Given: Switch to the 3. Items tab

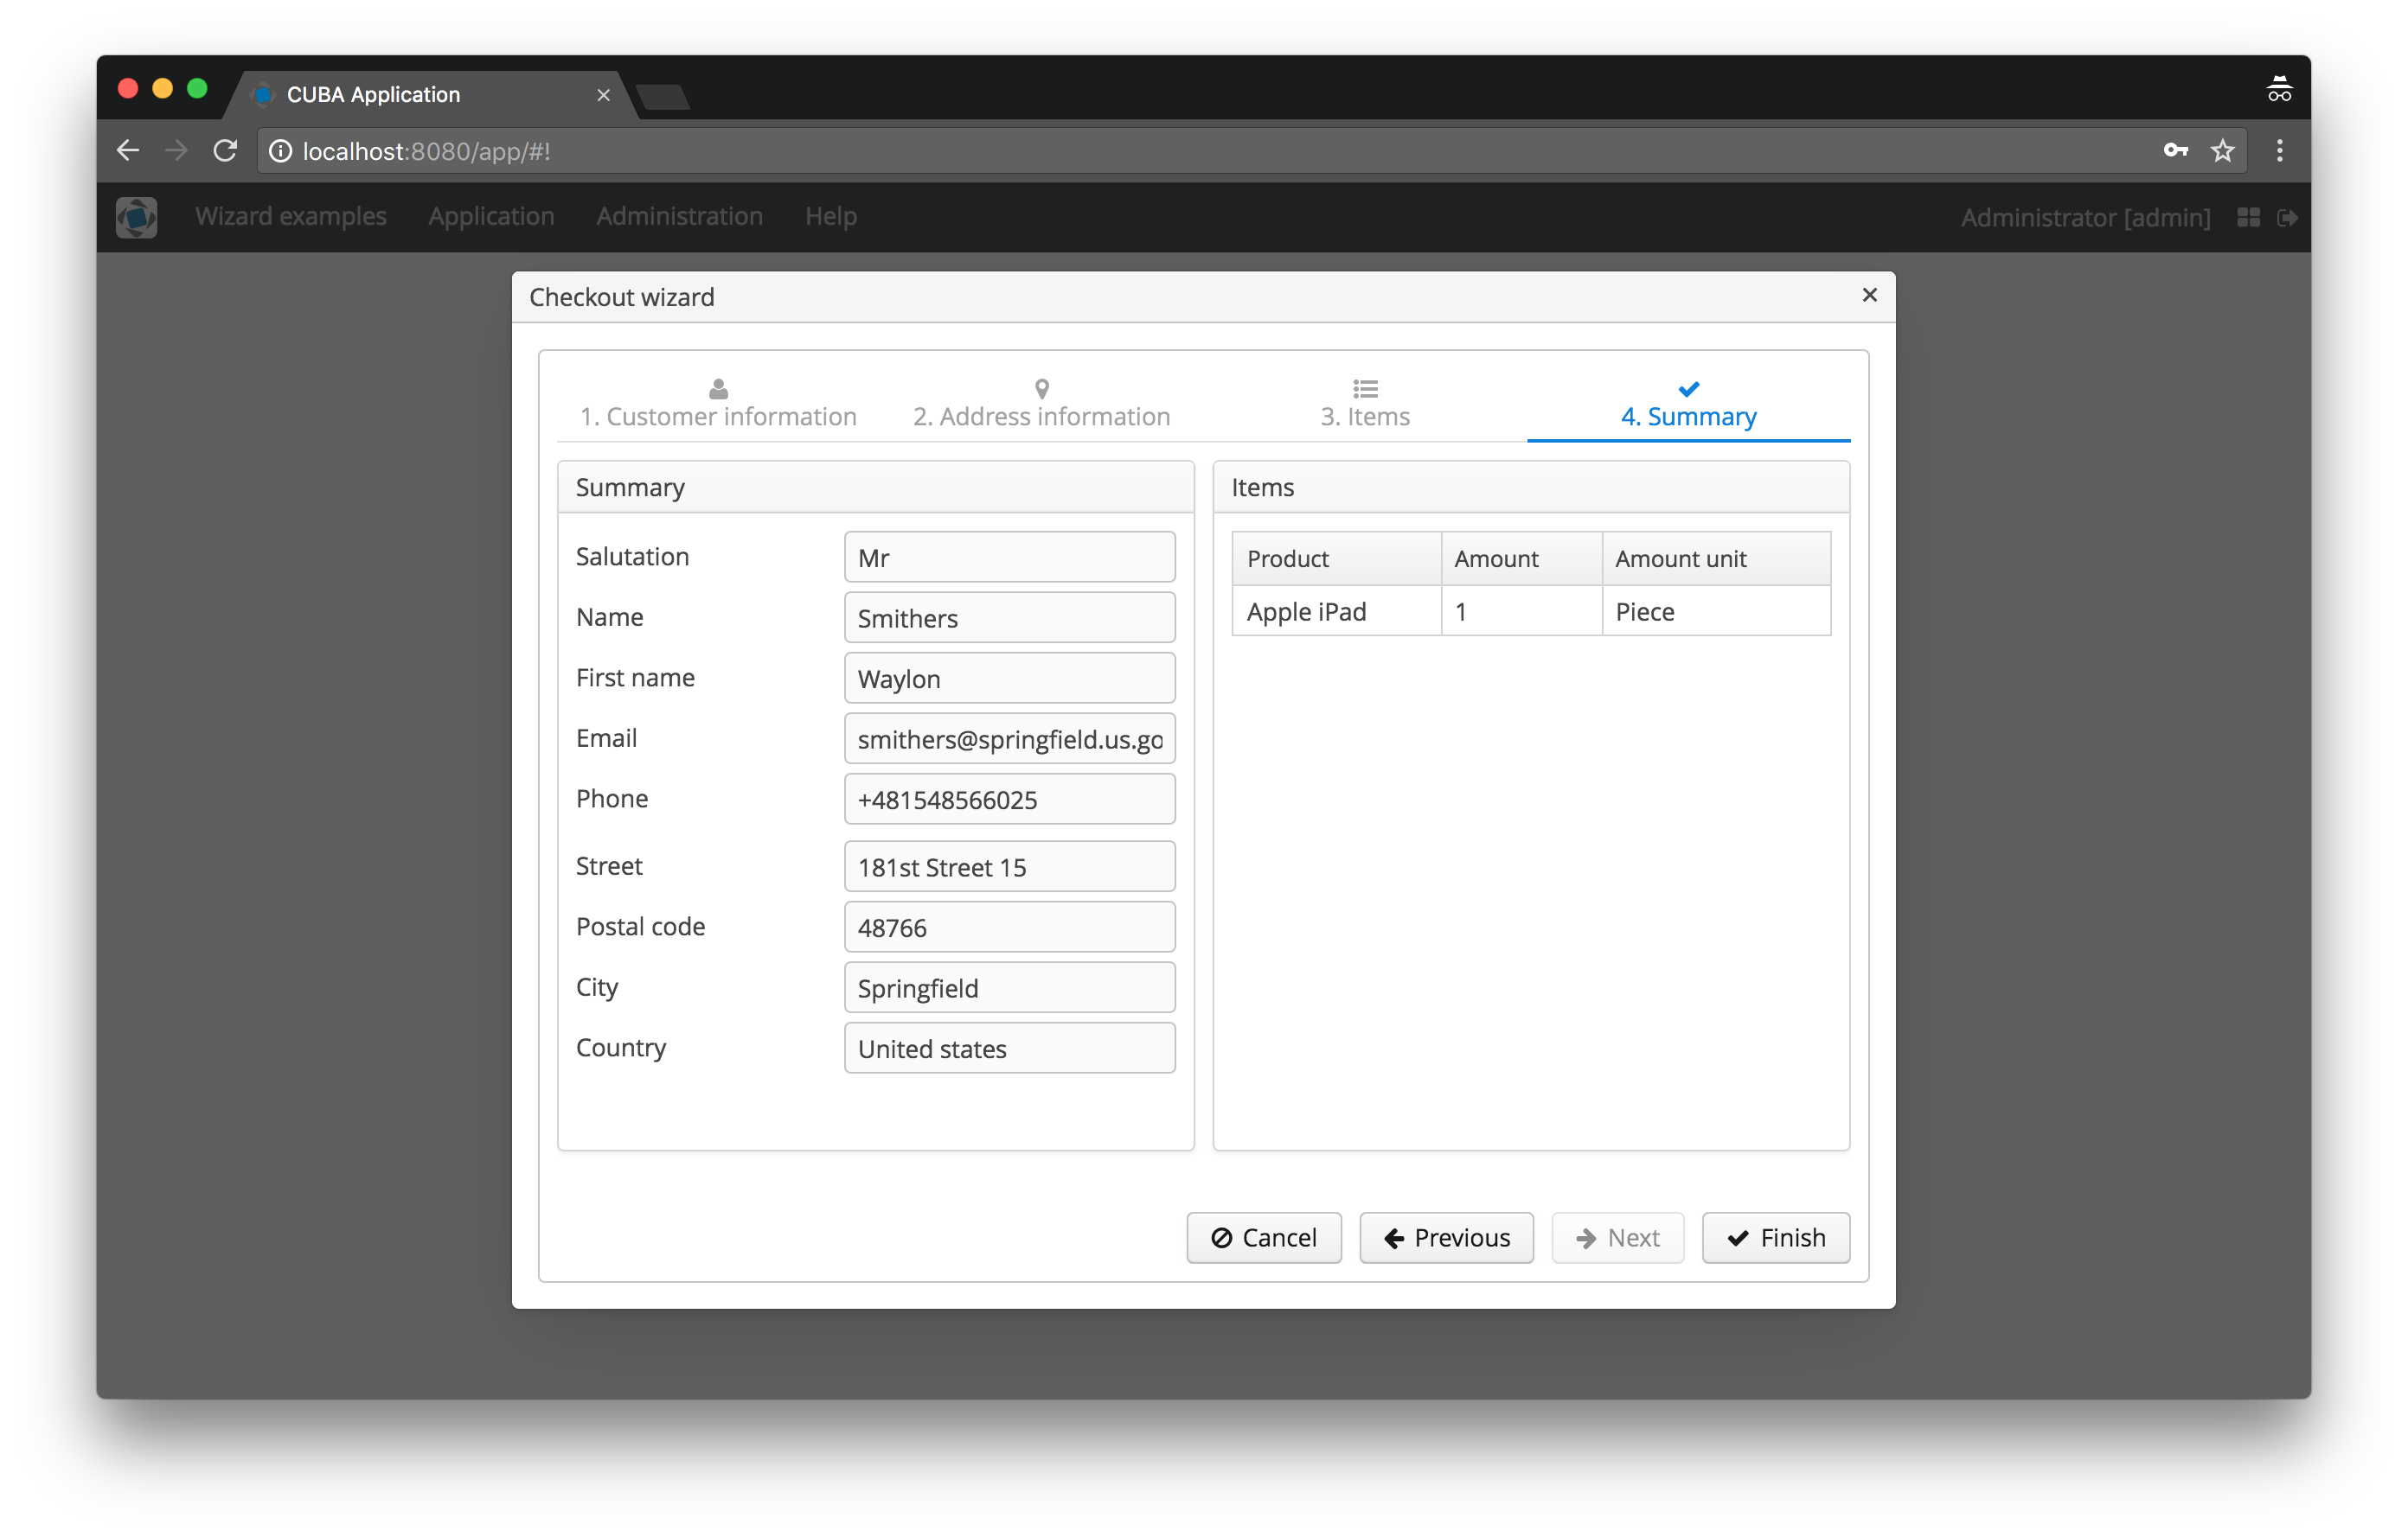Looking at the screenshot, I should 1364,405.
